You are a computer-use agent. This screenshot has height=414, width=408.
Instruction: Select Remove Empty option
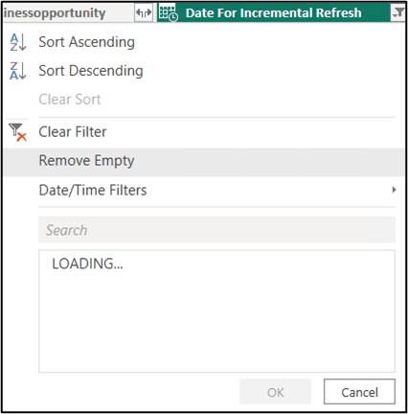point(204,162)
